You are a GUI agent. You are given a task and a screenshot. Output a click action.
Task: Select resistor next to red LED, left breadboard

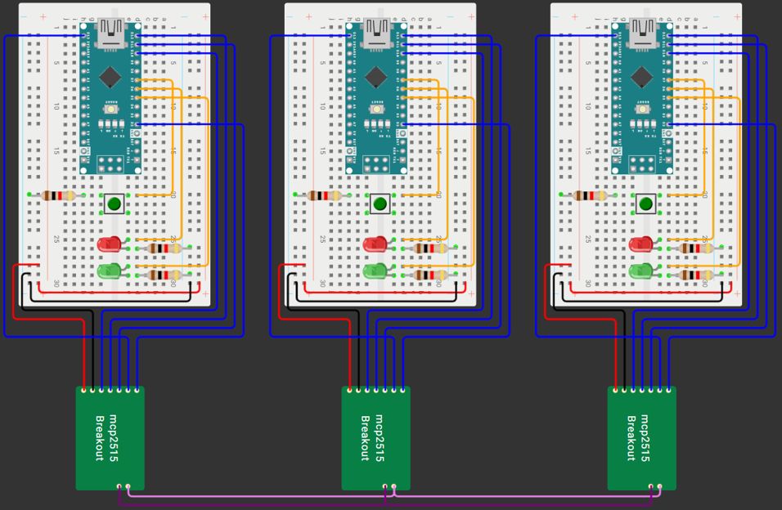pos(164,248)
